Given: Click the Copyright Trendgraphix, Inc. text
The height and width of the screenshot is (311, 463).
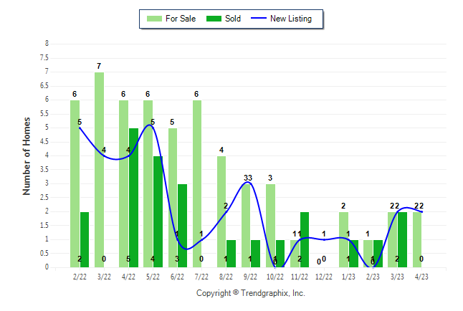Looking at the screenshot, I should click(x=251, y=293).
